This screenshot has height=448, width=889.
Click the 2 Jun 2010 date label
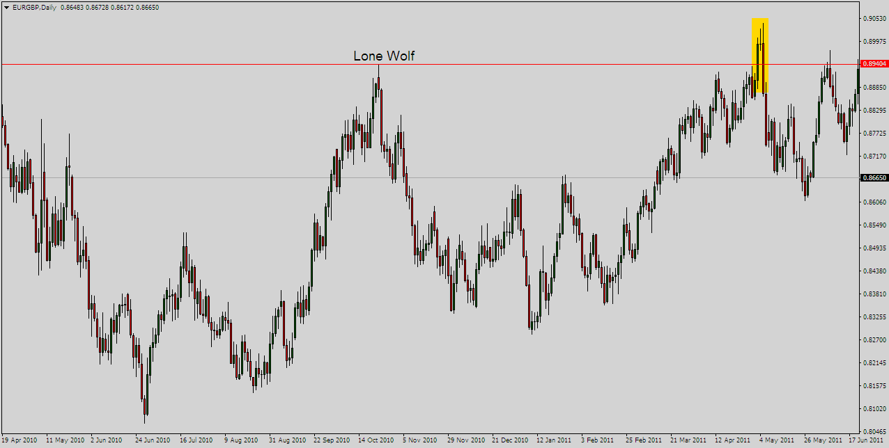(x=107, y=440)
